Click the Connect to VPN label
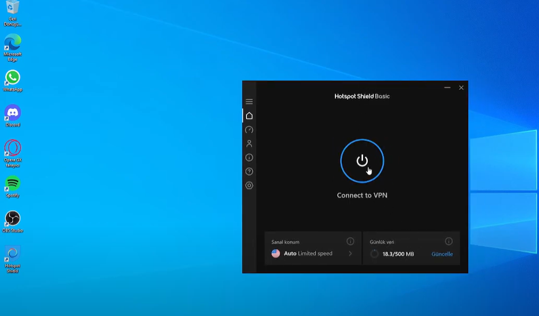 (362, 195)
